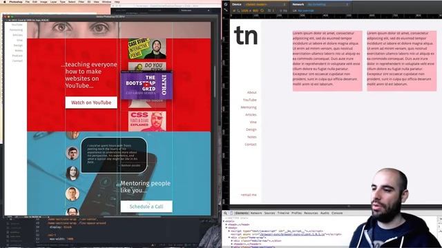Expand the header node in Elements tree
Screen dimensions: 442x248
(x=232, y=244)
